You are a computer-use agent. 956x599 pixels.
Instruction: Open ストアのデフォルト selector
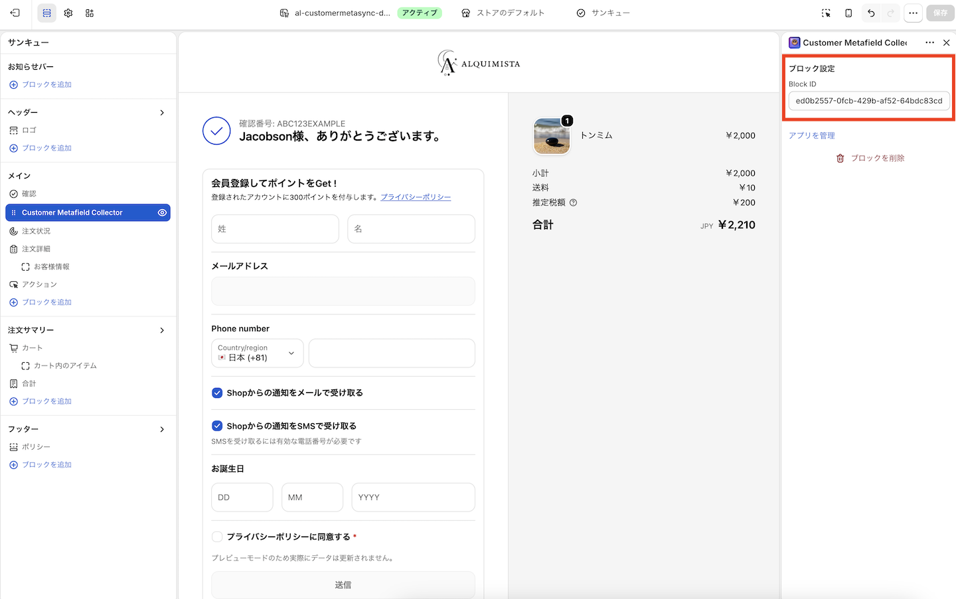(x=503, y=13)
